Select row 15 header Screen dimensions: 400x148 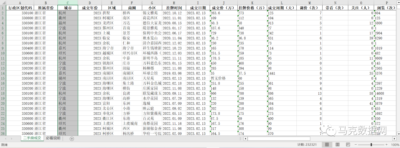3,78
